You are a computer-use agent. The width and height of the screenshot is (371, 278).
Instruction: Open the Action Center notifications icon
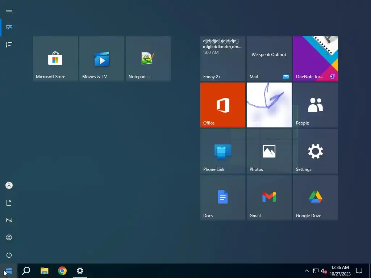coord(359,271)
